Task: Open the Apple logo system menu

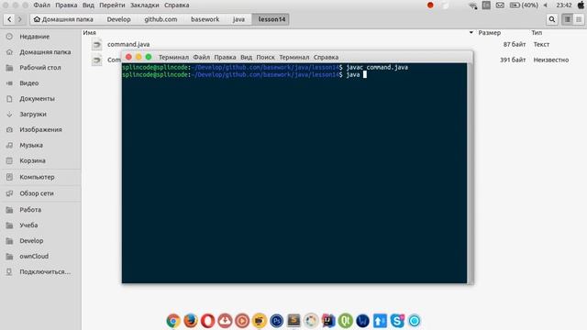Action: tap(581, 5)
